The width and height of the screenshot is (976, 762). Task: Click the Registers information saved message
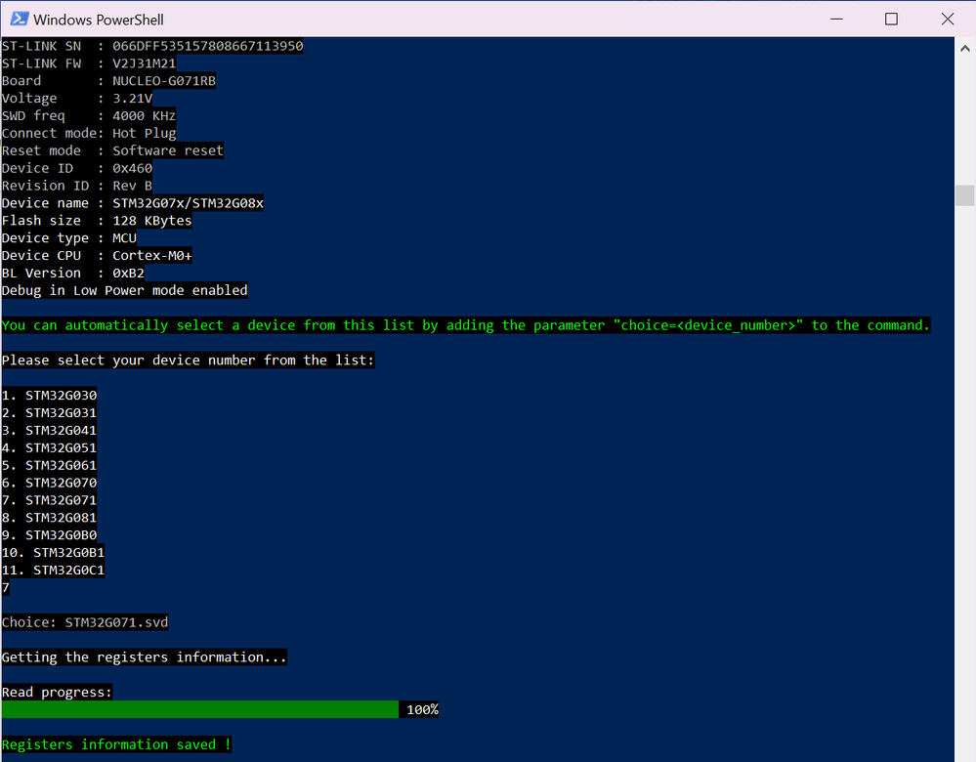[116, 744]
